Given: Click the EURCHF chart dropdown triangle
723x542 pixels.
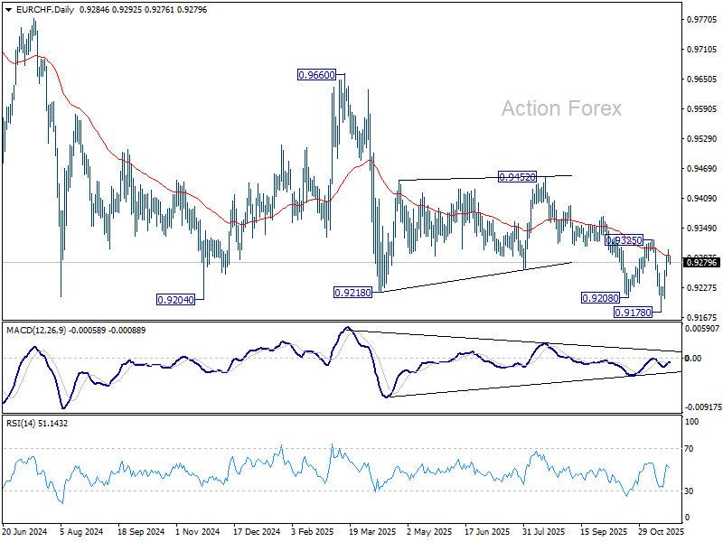Looking at the screenshot, I should tap(9, 10).
